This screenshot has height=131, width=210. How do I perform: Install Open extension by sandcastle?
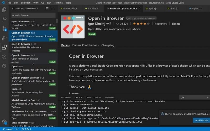[x=52, y=73]
